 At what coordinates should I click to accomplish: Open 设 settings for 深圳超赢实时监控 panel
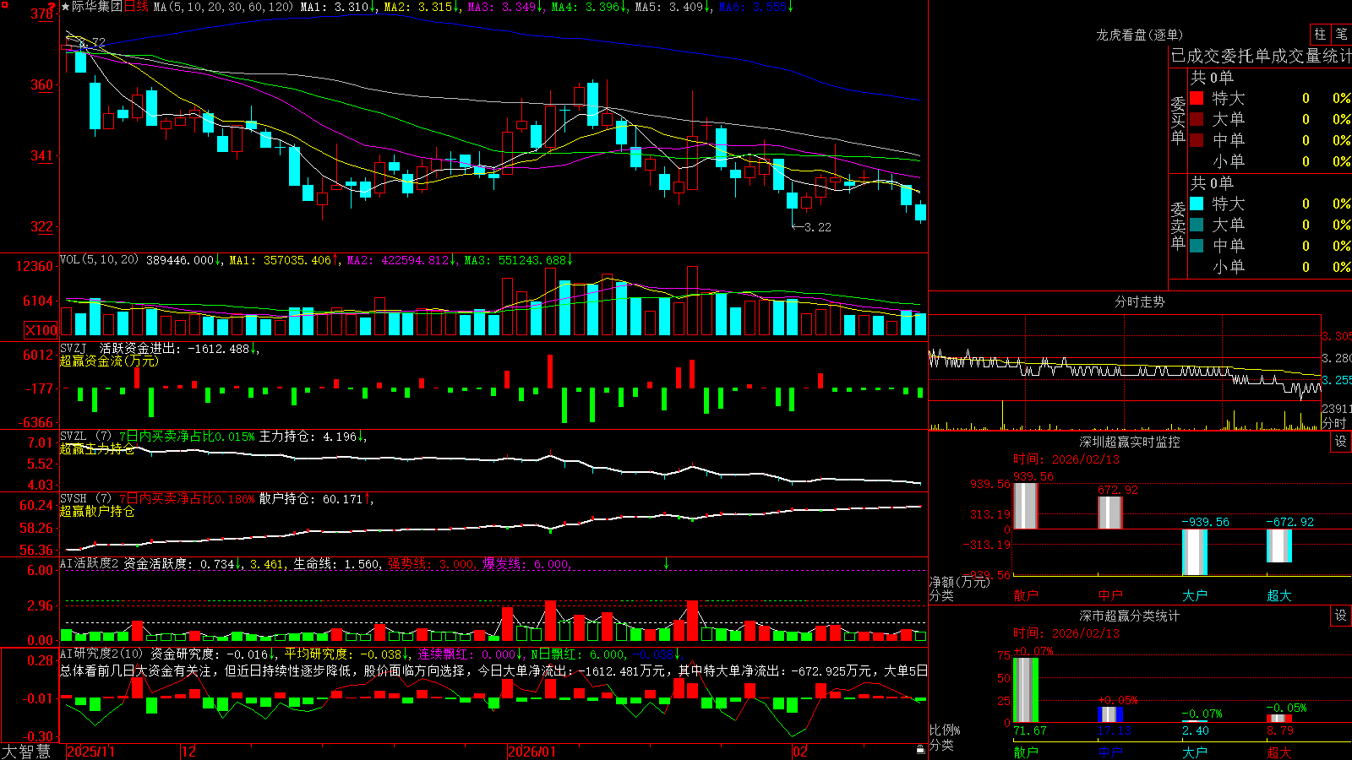[x=1341, y=442]
